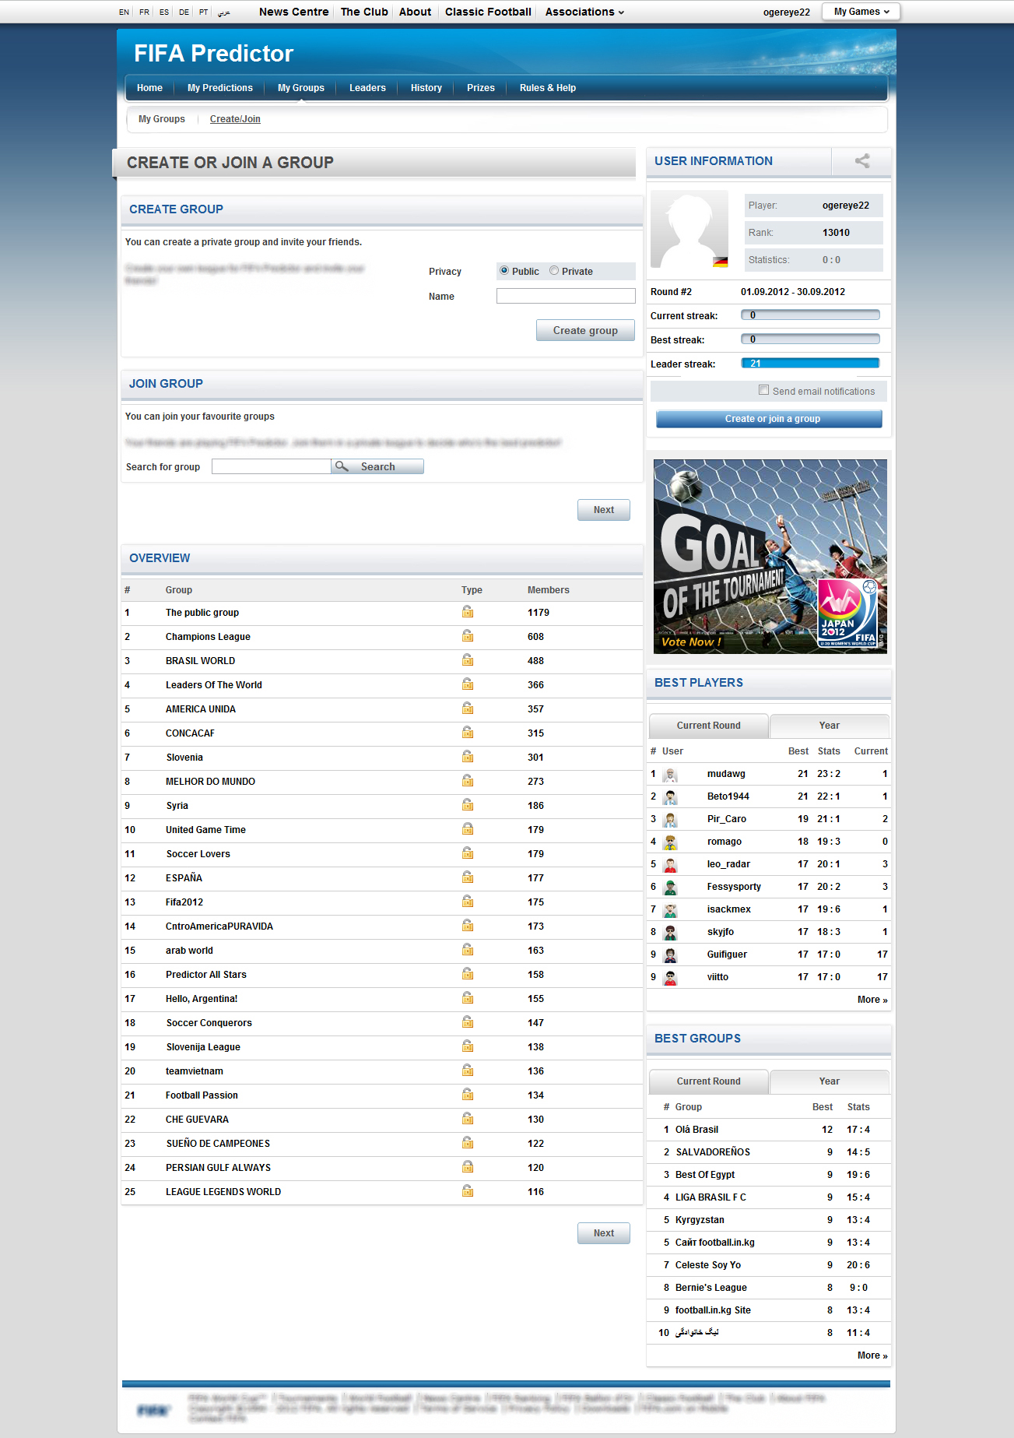Open the Goal of the Tournament banner
This screenshot has height=1438, width=1014.
(x=770, y=557)
